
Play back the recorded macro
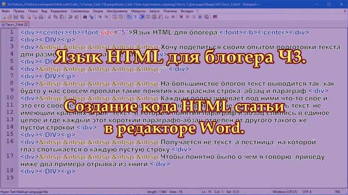tap(194, 17)
